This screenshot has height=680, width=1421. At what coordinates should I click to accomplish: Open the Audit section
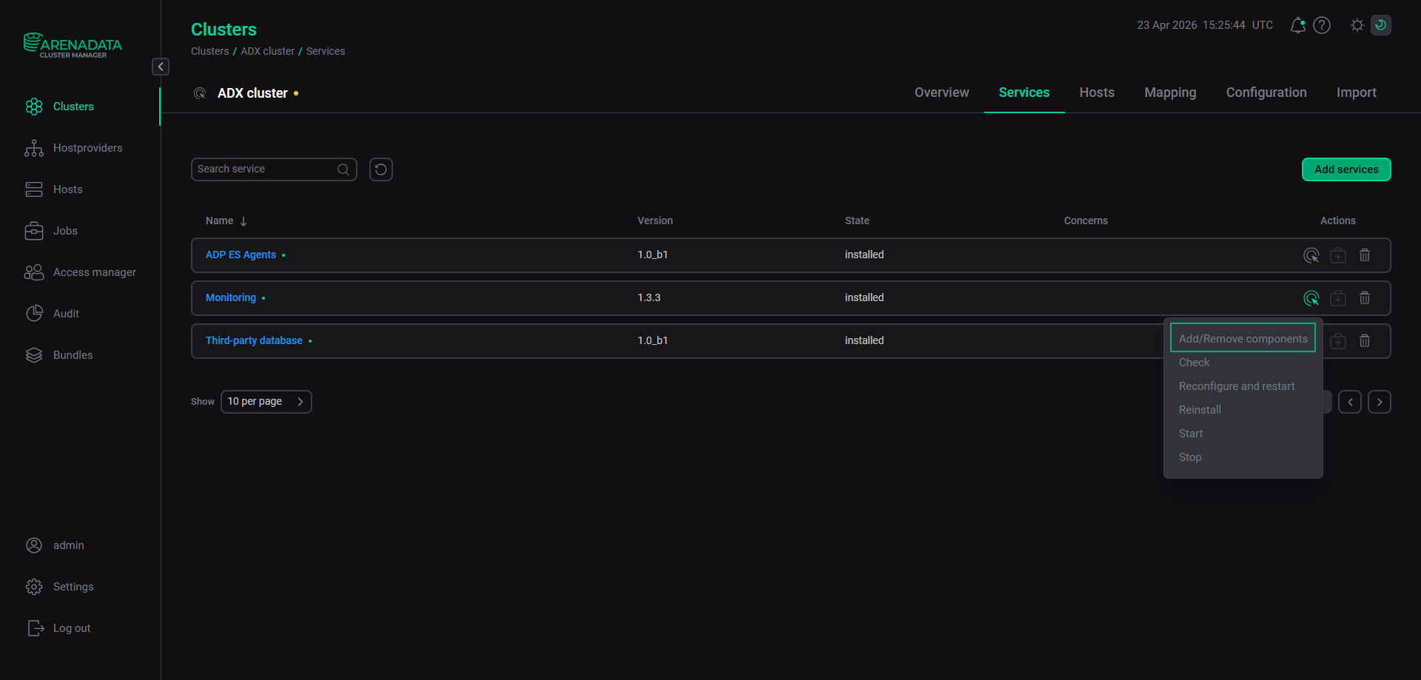pos(52,314)
